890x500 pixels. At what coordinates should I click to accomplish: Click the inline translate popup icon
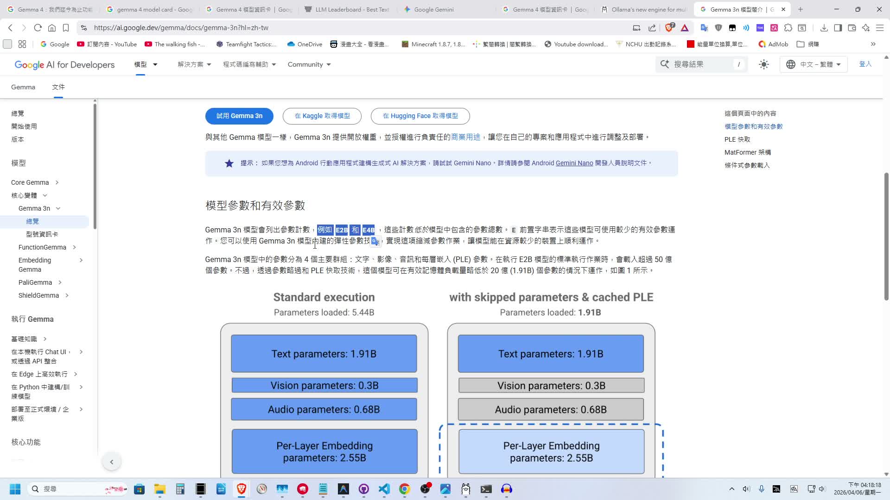(x=375, y=241)
